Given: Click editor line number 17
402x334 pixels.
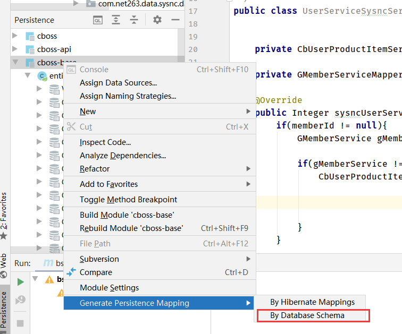Looking at the screenshot, I should click(x=193, y=11).
